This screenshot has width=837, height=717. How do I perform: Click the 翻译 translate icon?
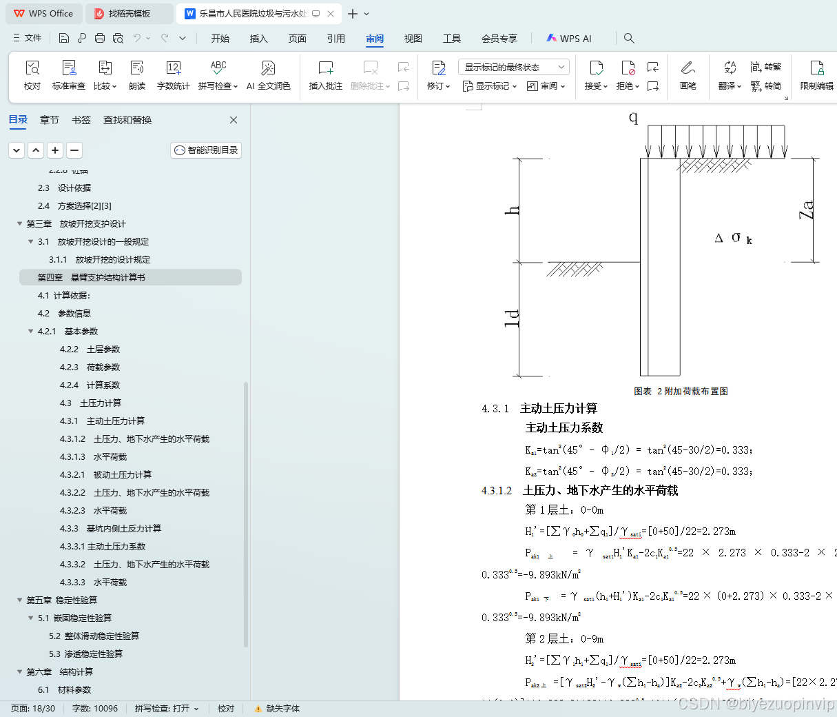tap(730, 68)
